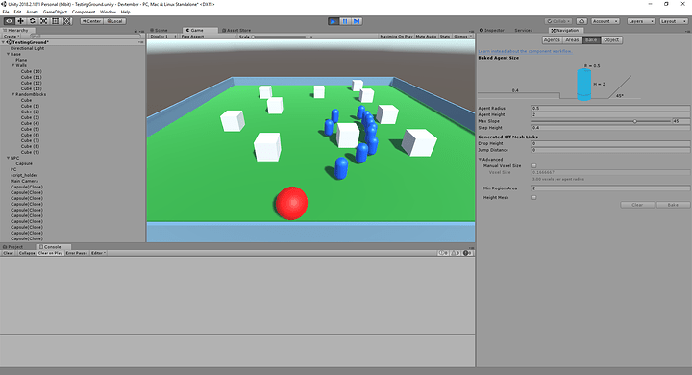Click the Hierarchy panel lock icon

(x=136, y=31)
